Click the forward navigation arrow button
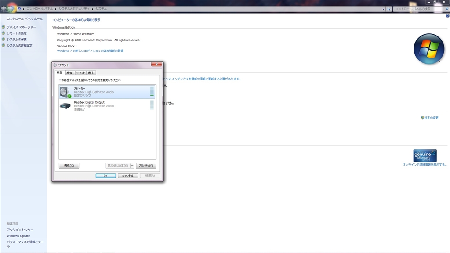The image size is (450, 253). click(11, 9)
